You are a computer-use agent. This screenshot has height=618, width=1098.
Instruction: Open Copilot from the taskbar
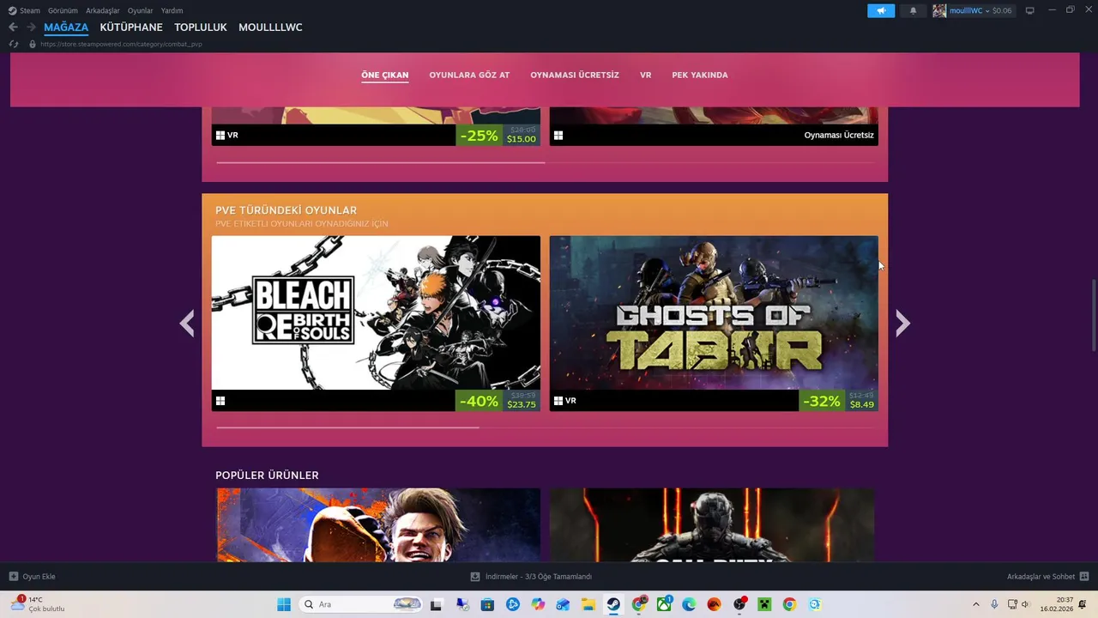(x=538, y=604)
